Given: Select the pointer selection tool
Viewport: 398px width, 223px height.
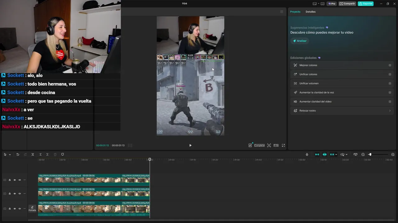Looking at the screenshot, I should tap(5, 155).
